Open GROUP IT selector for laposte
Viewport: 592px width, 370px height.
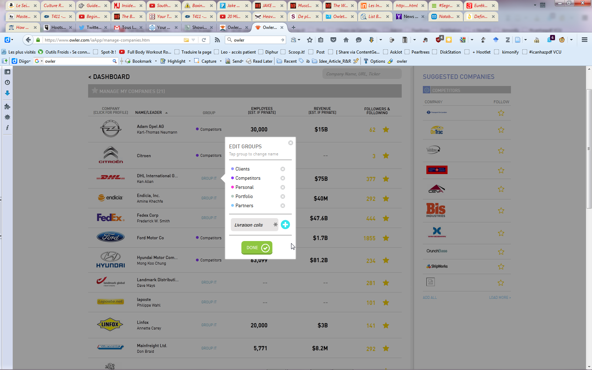209,302
